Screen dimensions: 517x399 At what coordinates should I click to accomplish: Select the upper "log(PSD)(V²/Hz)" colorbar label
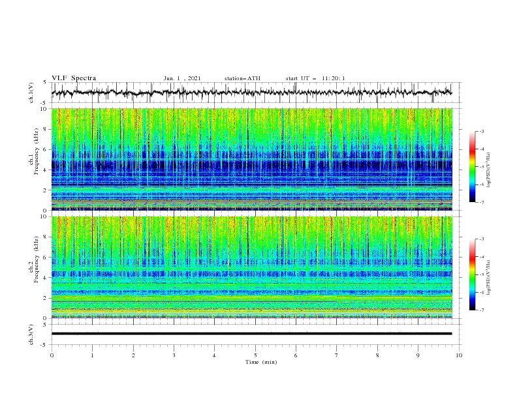(x=489, y=170)
